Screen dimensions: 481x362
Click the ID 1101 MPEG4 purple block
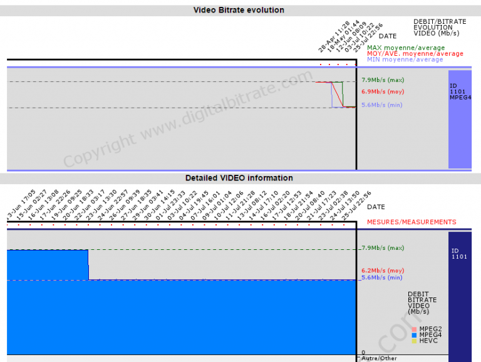tap(459, 119)
